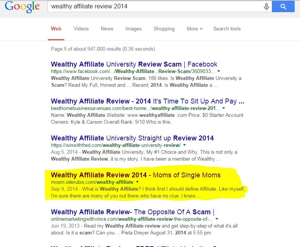
Task: Click the Google logo
Action: coord(22,7)
